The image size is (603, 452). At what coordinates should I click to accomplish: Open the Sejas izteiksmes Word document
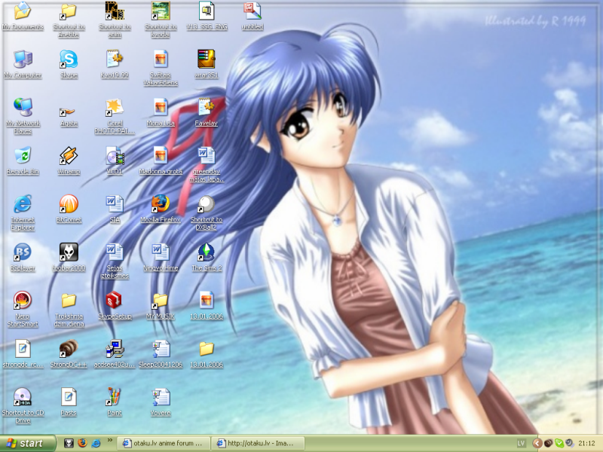pos(115,261)
